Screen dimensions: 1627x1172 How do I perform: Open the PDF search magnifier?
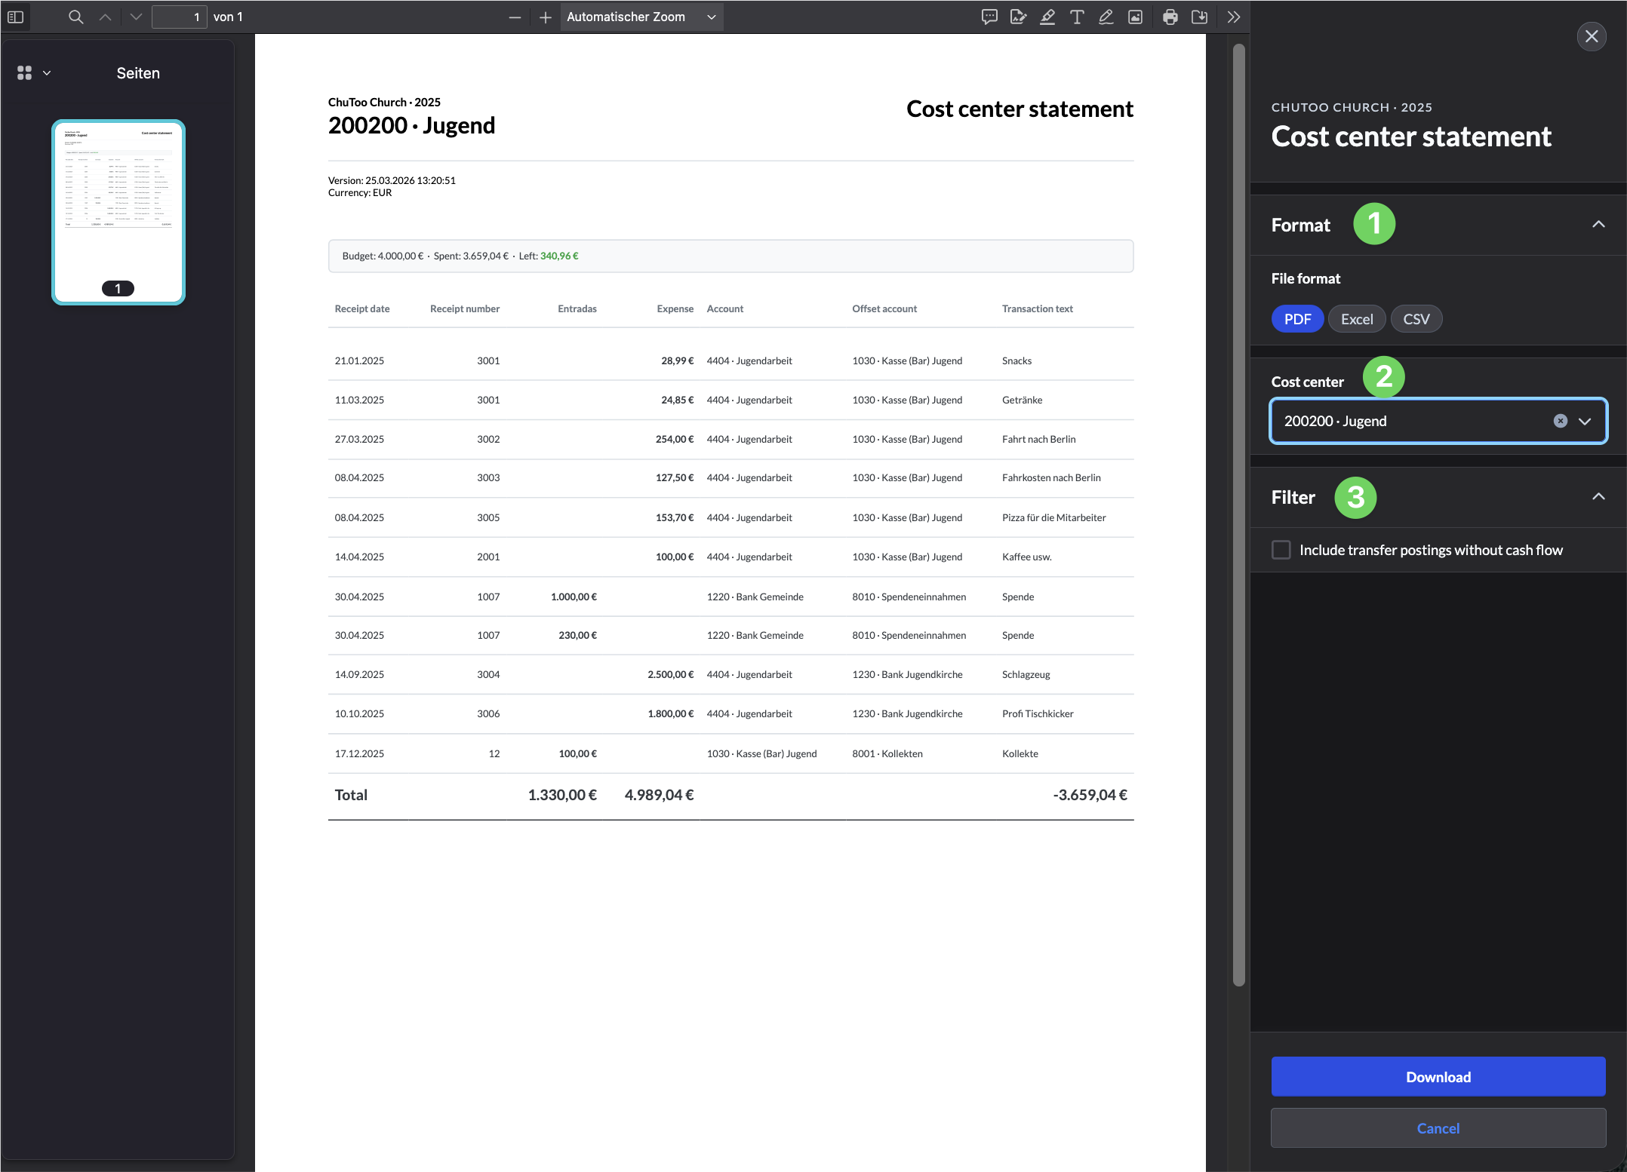click(x=75, y=17)
